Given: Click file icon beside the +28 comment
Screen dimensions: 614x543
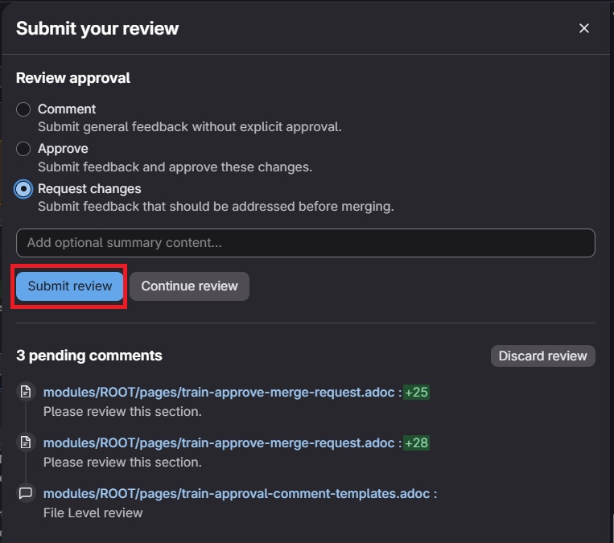Looking at the screenshot, I should [x=26, y=442].
